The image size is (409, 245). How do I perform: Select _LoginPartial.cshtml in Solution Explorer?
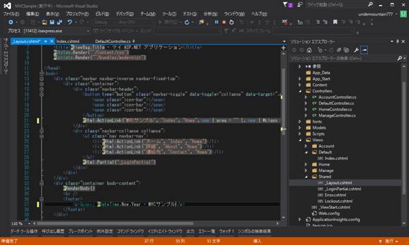coord(343,189)
